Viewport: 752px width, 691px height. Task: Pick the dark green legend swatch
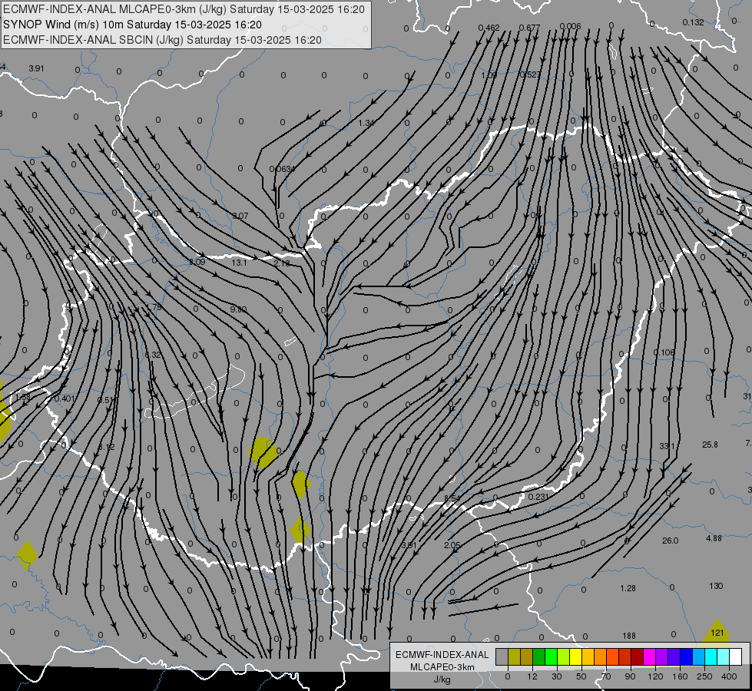[539, 656]
